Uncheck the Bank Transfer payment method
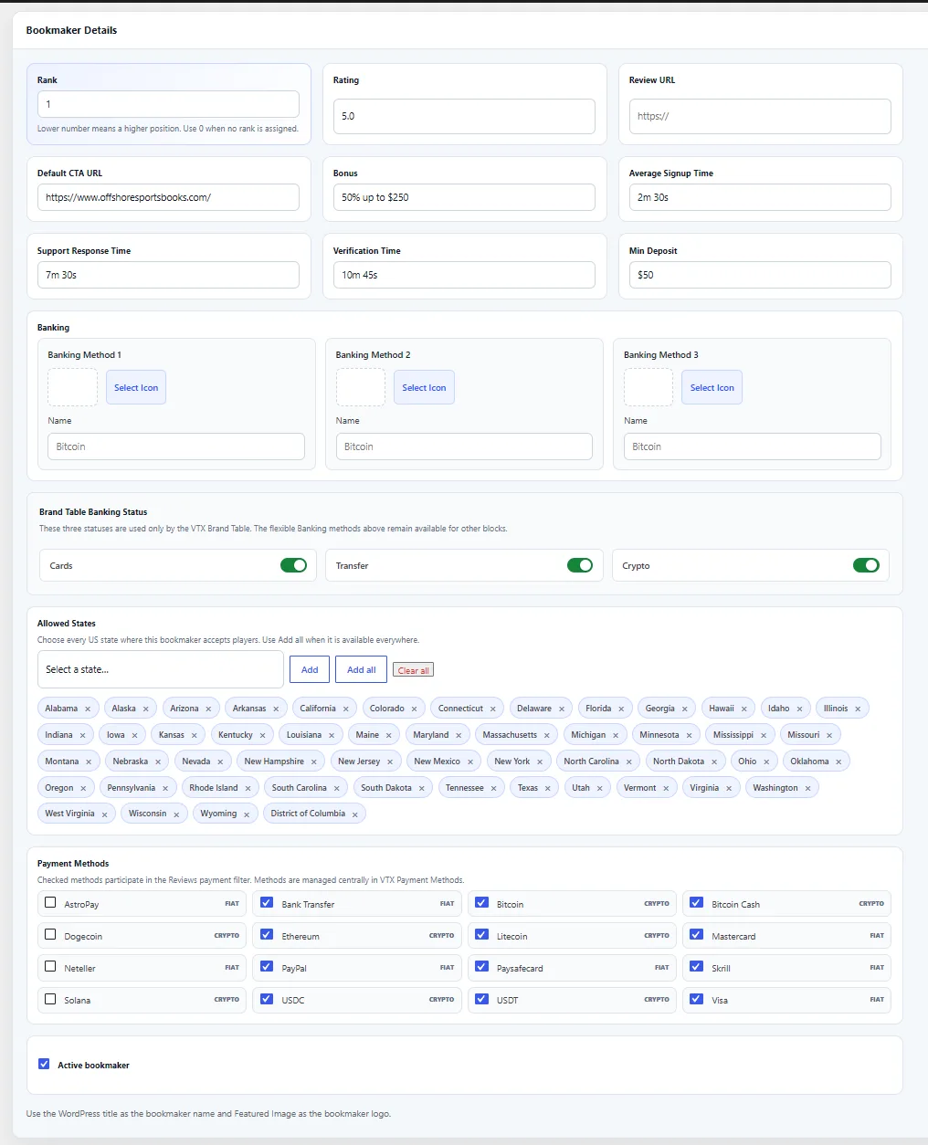928x1145 pixels. [267, 903]
